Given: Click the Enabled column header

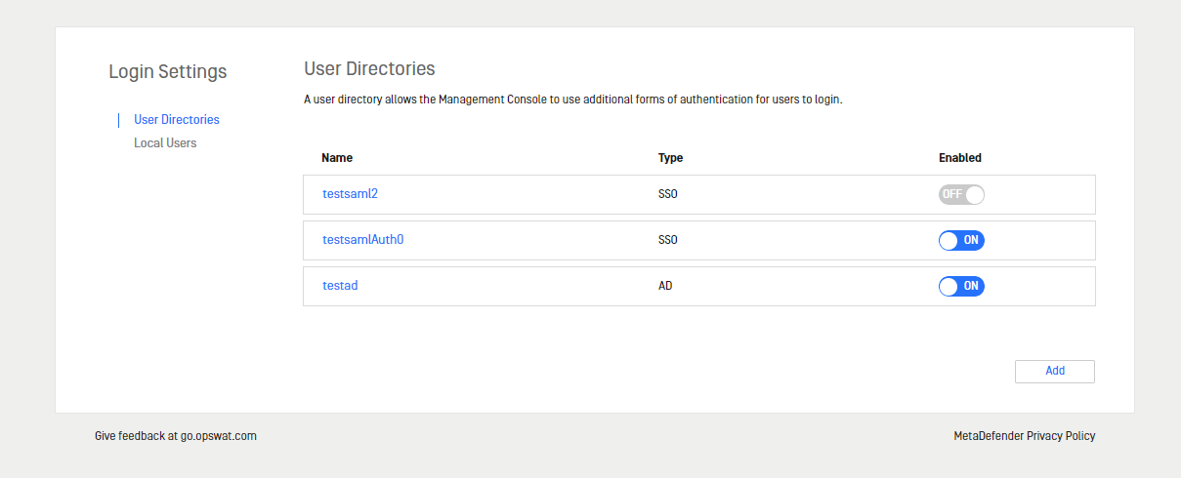Looking at the screenshot, I should [x=960, y=158].
